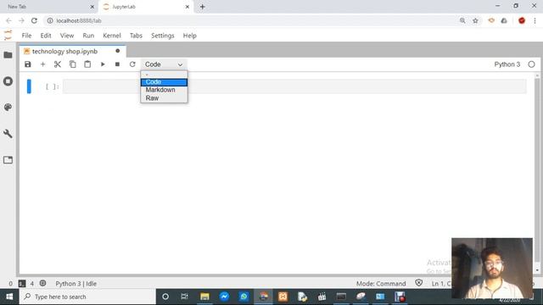Image resolution: width=543 pixels, height=305 pixels.
Task: Click Python 3 | Idle in status bar
Action: click(76, 284)
